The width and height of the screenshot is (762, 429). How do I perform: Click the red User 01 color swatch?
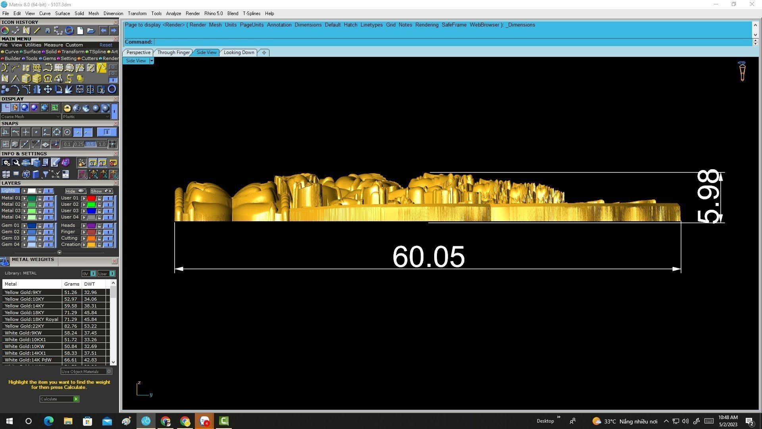[91, 198]
